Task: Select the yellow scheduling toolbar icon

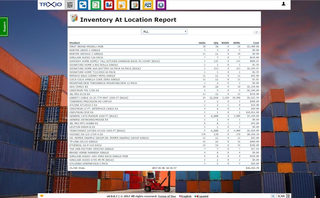Action: [x=148, y=5]
